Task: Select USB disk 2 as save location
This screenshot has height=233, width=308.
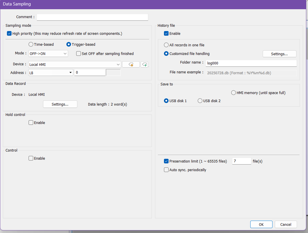Action: 200,101
